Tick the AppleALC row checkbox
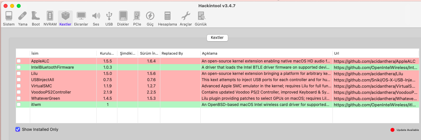Screen dimensions: 421x140 (x=19, y=61)
